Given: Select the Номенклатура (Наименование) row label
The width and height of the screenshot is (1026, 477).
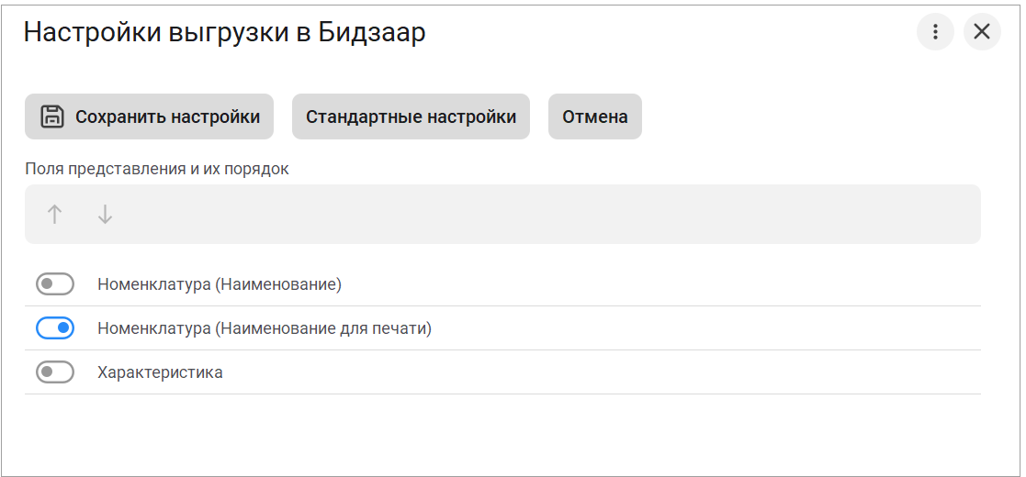Looking at the screenshot, I should [220, 284].
